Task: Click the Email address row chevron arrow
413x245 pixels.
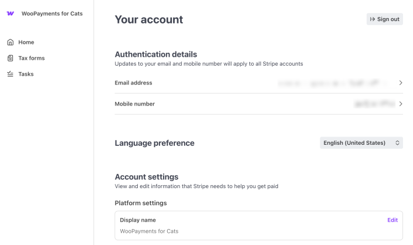Action: [400, 83]
